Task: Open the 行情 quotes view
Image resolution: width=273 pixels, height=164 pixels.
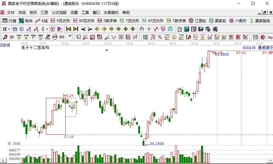Action: pyautogui.click(x=9, y=21)
